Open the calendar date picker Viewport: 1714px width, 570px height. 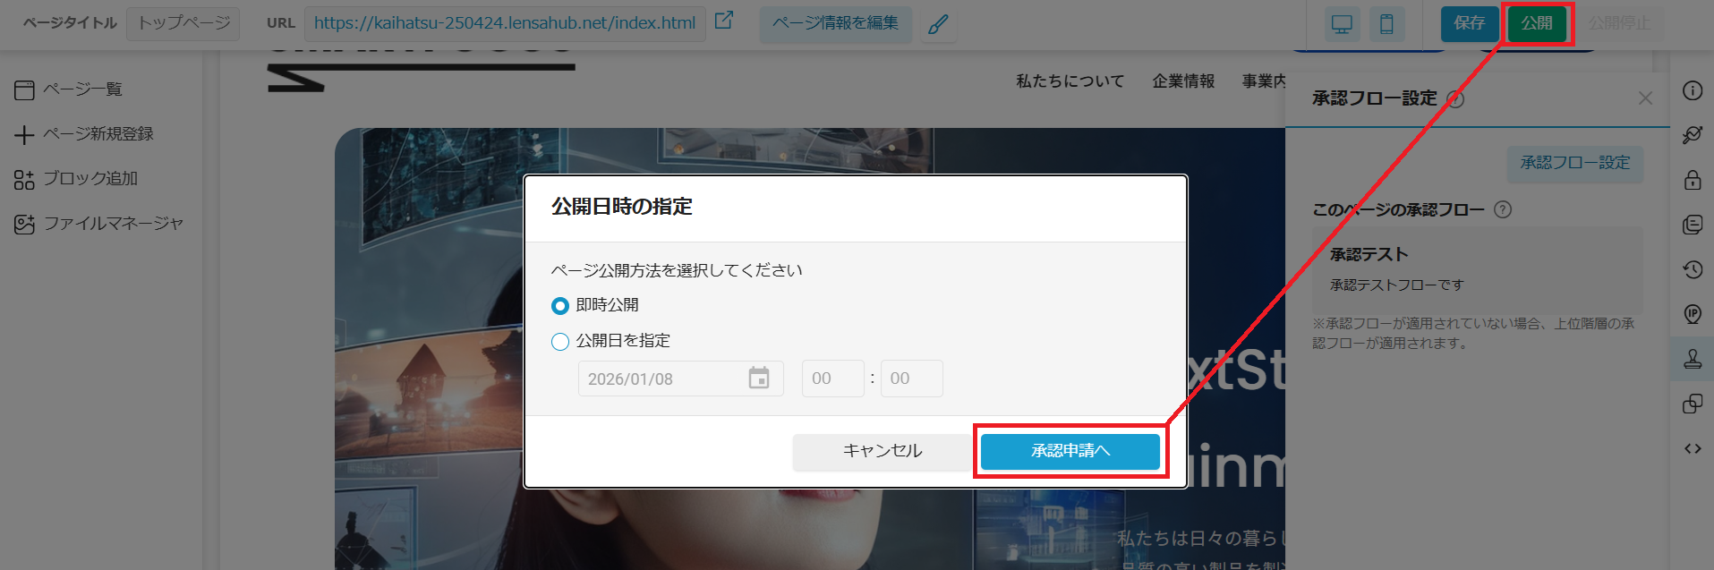point(758,379)
